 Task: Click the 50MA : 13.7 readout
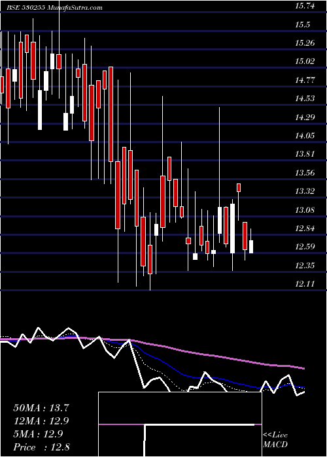41,408
